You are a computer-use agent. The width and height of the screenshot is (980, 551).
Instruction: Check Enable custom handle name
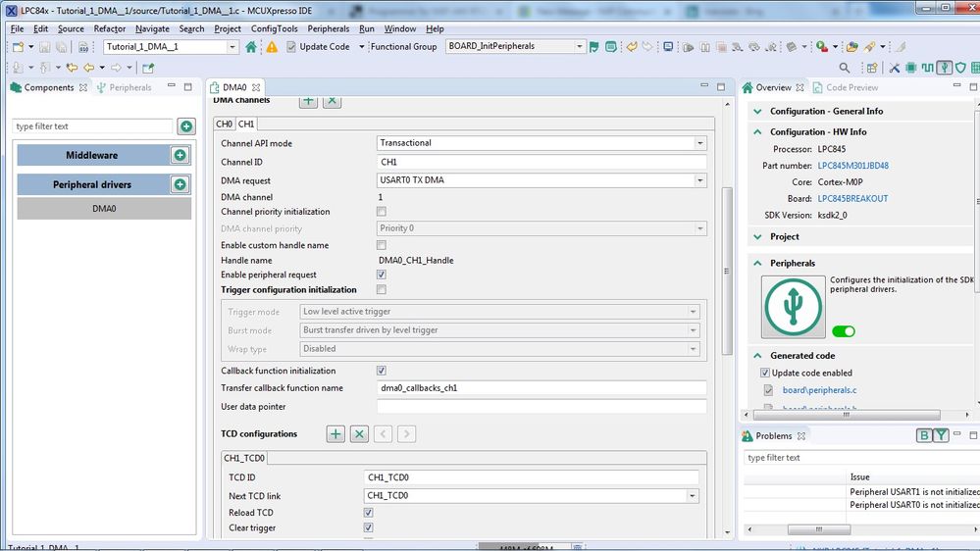tap(382, 245)
